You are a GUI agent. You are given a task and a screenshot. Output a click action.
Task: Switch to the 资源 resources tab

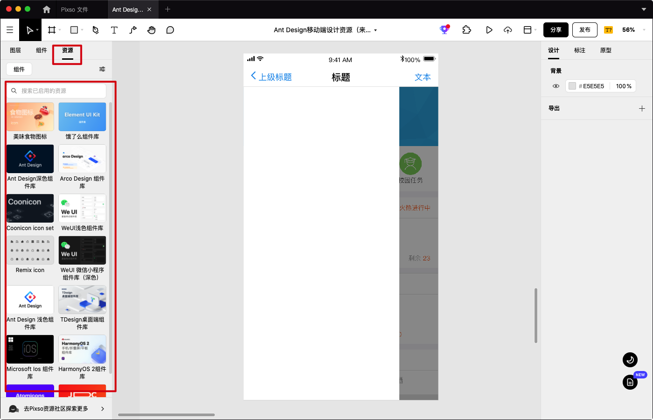coord(68,50)
